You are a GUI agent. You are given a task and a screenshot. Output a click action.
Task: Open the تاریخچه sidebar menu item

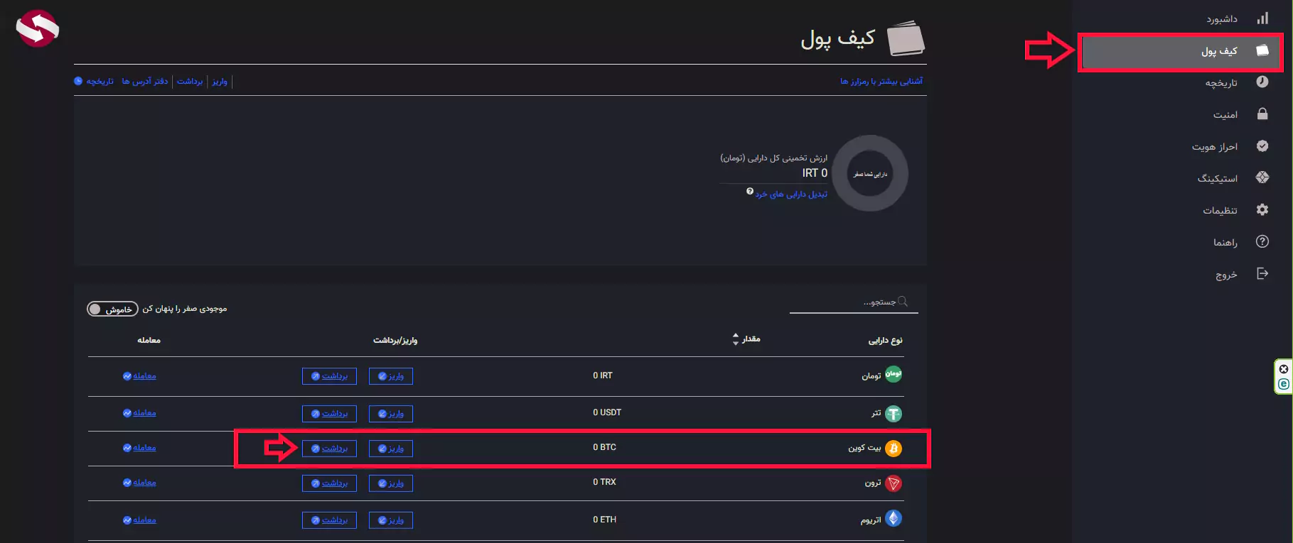(x=1221, y=83)
